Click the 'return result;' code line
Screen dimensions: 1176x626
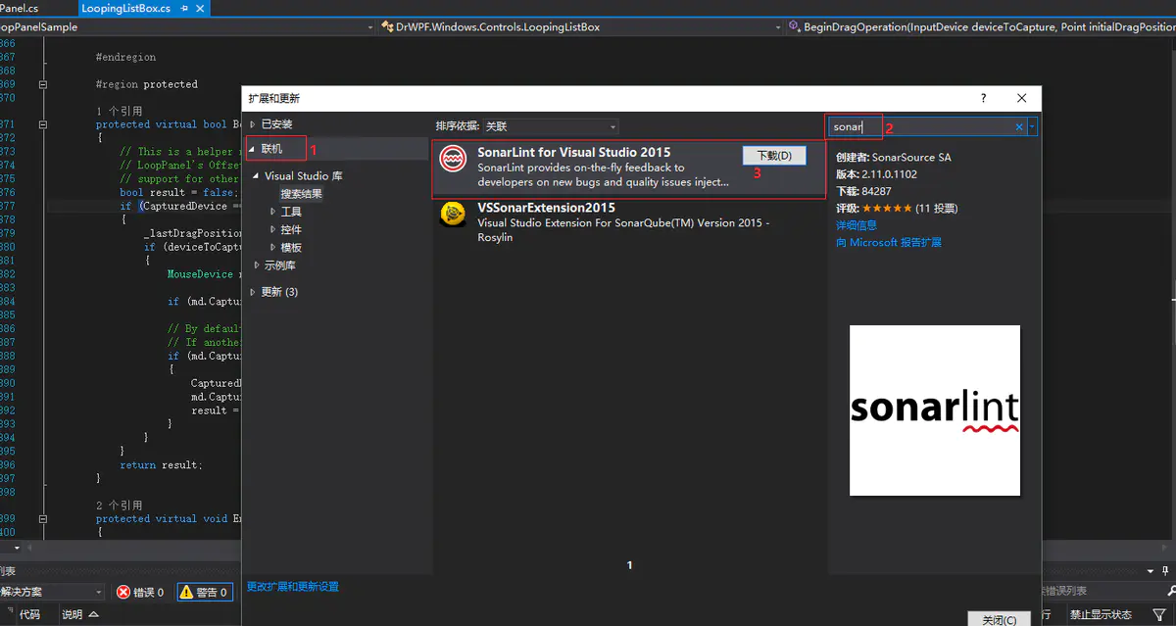162,465
